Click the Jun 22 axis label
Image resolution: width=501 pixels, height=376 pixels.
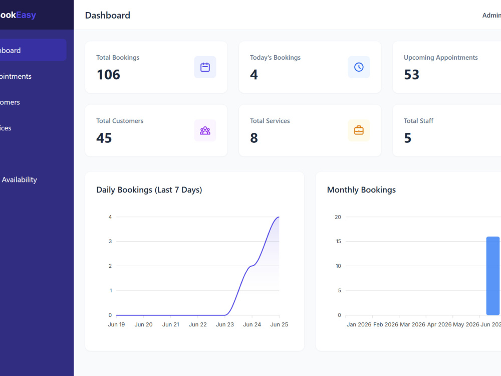point(198,324)
